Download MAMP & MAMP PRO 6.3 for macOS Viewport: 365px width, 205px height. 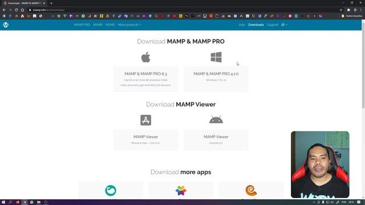tap(146, 79)
